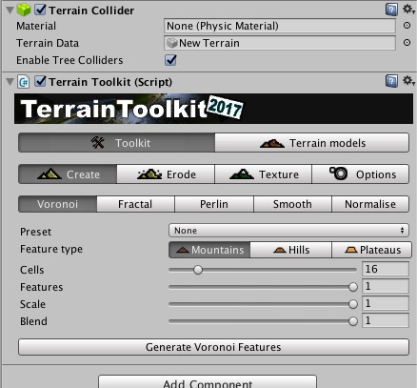Select Mountains feature type
Image resolution: width=417 pixels, height=388 pixels.
(x=209, y=250)
